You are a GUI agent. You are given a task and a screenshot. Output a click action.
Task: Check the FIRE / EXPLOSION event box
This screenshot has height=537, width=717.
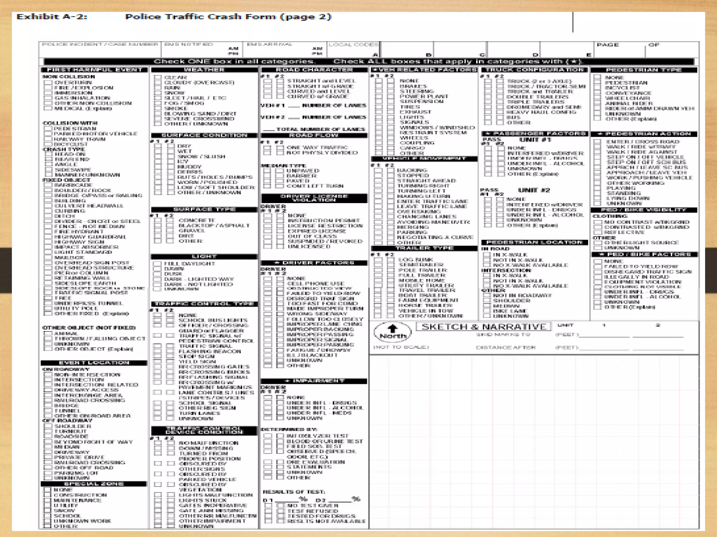pyautogui.click(x=48, y=88)
